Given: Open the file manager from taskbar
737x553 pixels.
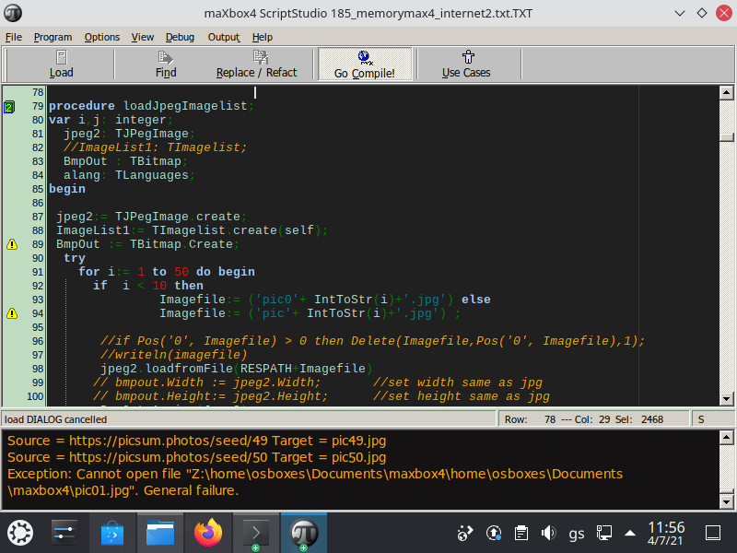Looking at the screenshot, I should coord(161,533).
